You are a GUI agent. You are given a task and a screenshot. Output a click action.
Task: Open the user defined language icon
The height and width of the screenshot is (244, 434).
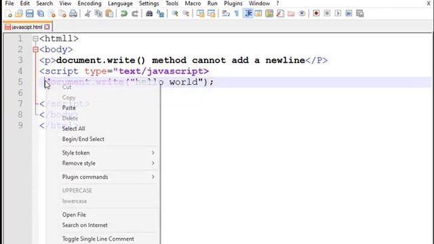click(x=258, y=14)
